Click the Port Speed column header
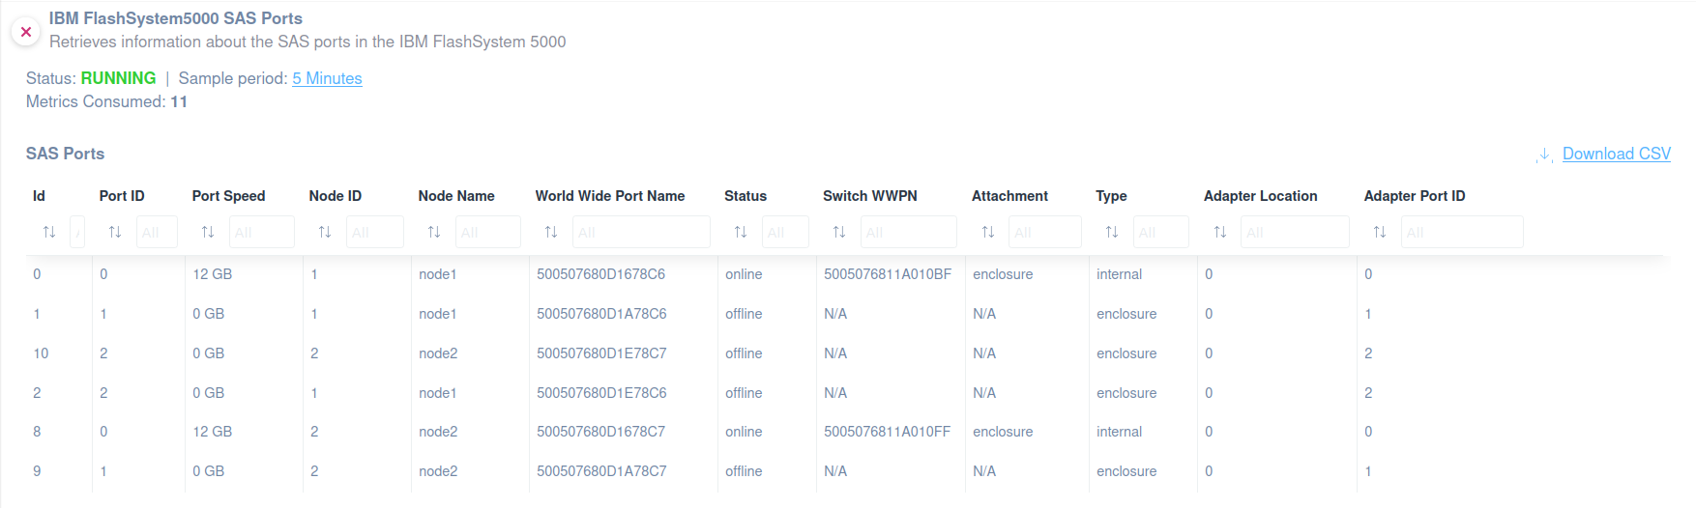 (x=228, y=196)
